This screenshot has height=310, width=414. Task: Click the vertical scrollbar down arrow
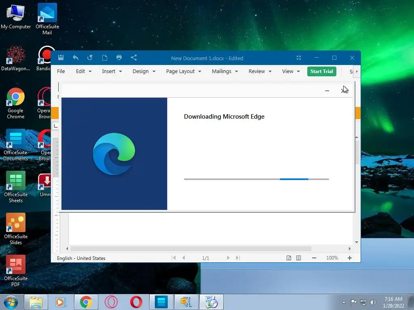point(357,242)
